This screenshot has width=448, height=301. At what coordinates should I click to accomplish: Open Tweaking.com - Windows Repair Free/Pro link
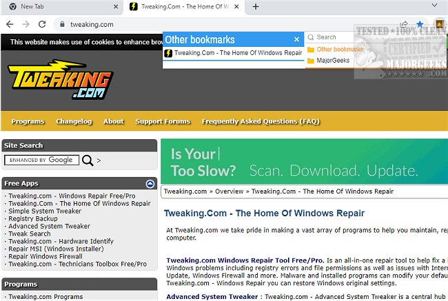[72, 196]
